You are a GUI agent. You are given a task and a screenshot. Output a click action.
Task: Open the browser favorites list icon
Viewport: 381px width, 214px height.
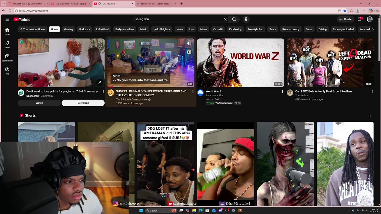[x=352, y=11]
